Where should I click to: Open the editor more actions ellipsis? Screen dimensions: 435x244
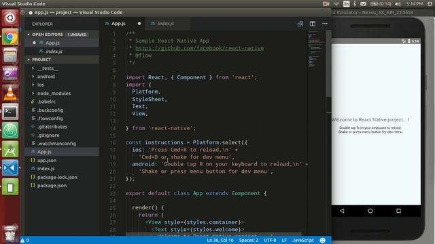325,24
